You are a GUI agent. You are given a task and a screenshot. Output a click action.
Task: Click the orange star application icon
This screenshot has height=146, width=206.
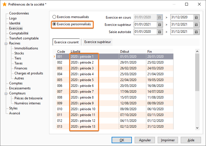[x=4, y=4]
